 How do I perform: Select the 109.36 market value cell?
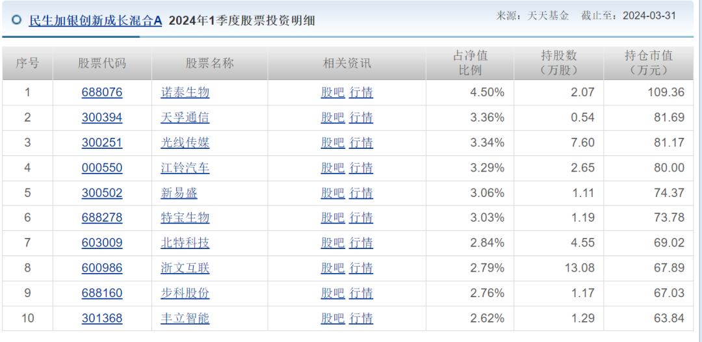[648, 93]
